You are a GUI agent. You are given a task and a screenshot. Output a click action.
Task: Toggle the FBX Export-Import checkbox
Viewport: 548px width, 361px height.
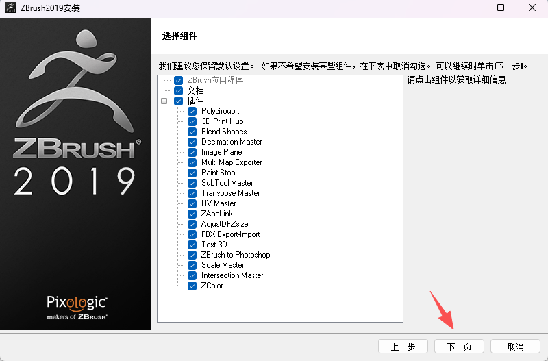[192, 234]
